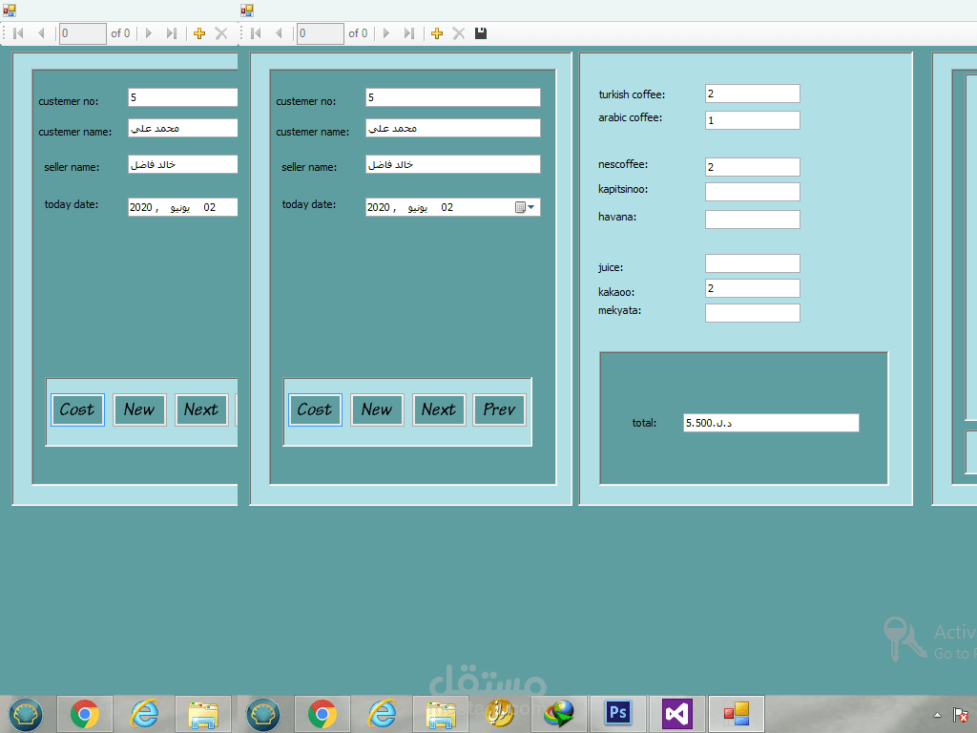This screenshot has height=733, width=977.
Task: Click Move last icon in left cut-off form's navigator
Action: click(172, 33)
